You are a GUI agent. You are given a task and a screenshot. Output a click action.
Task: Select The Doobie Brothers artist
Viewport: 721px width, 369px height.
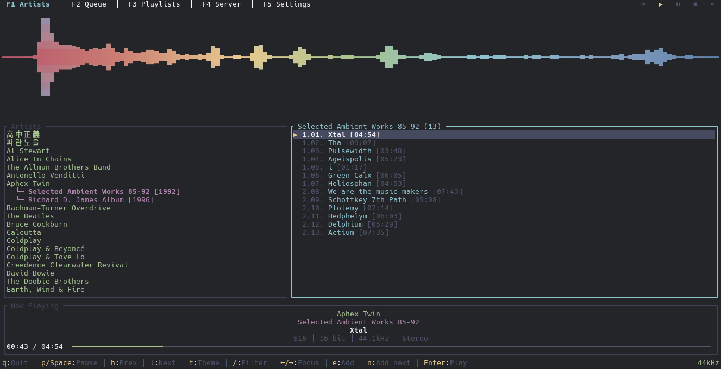click(48, 282)
